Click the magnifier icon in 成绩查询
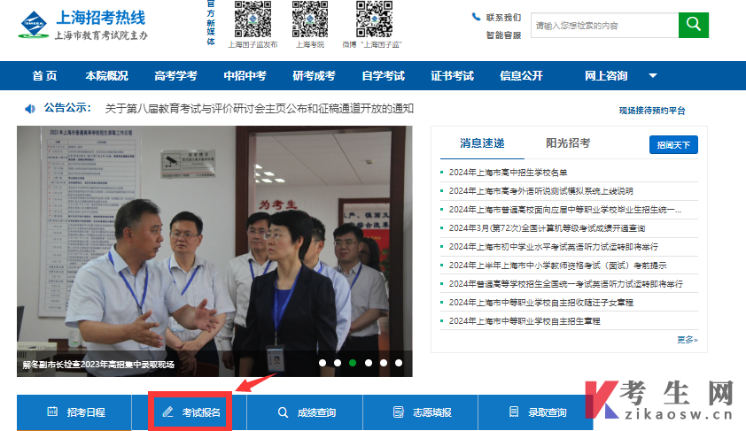This screenshot has height=431, width=746. (283, 412)
